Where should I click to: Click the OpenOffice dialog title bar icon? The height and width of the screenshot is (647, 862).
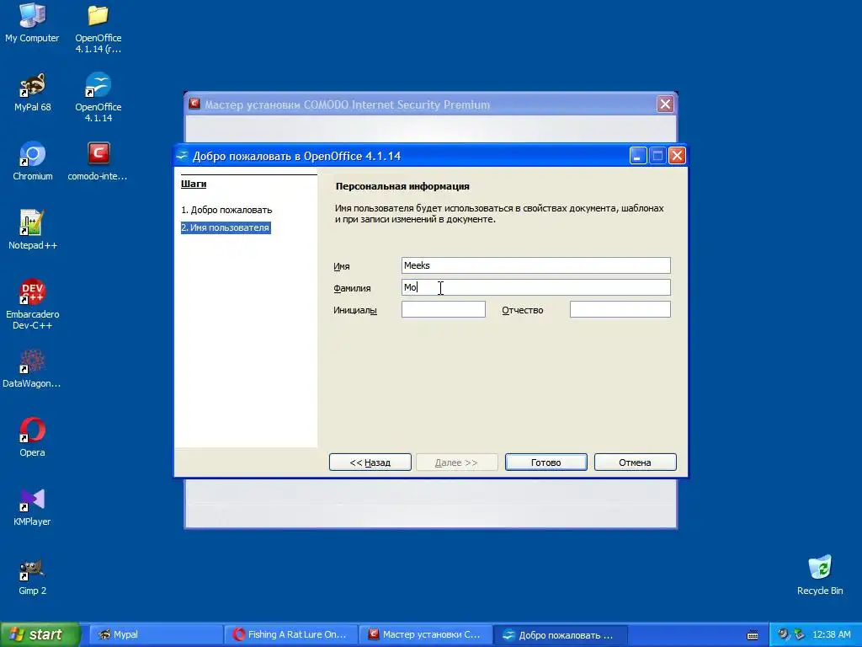pos(182,156)
